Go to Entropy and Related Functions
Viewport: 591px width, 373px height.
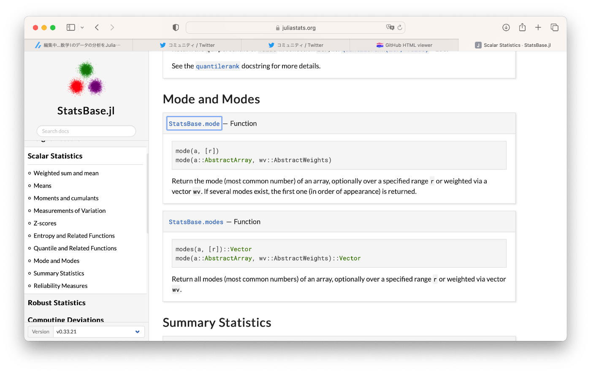[x=74, y=236]
